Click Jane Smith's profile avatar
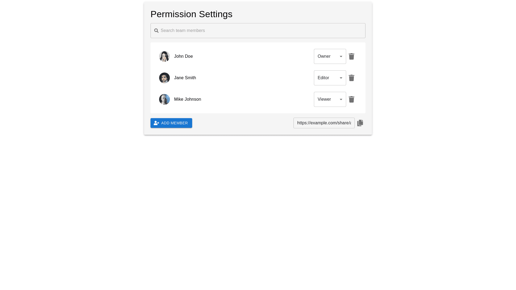 164,78
